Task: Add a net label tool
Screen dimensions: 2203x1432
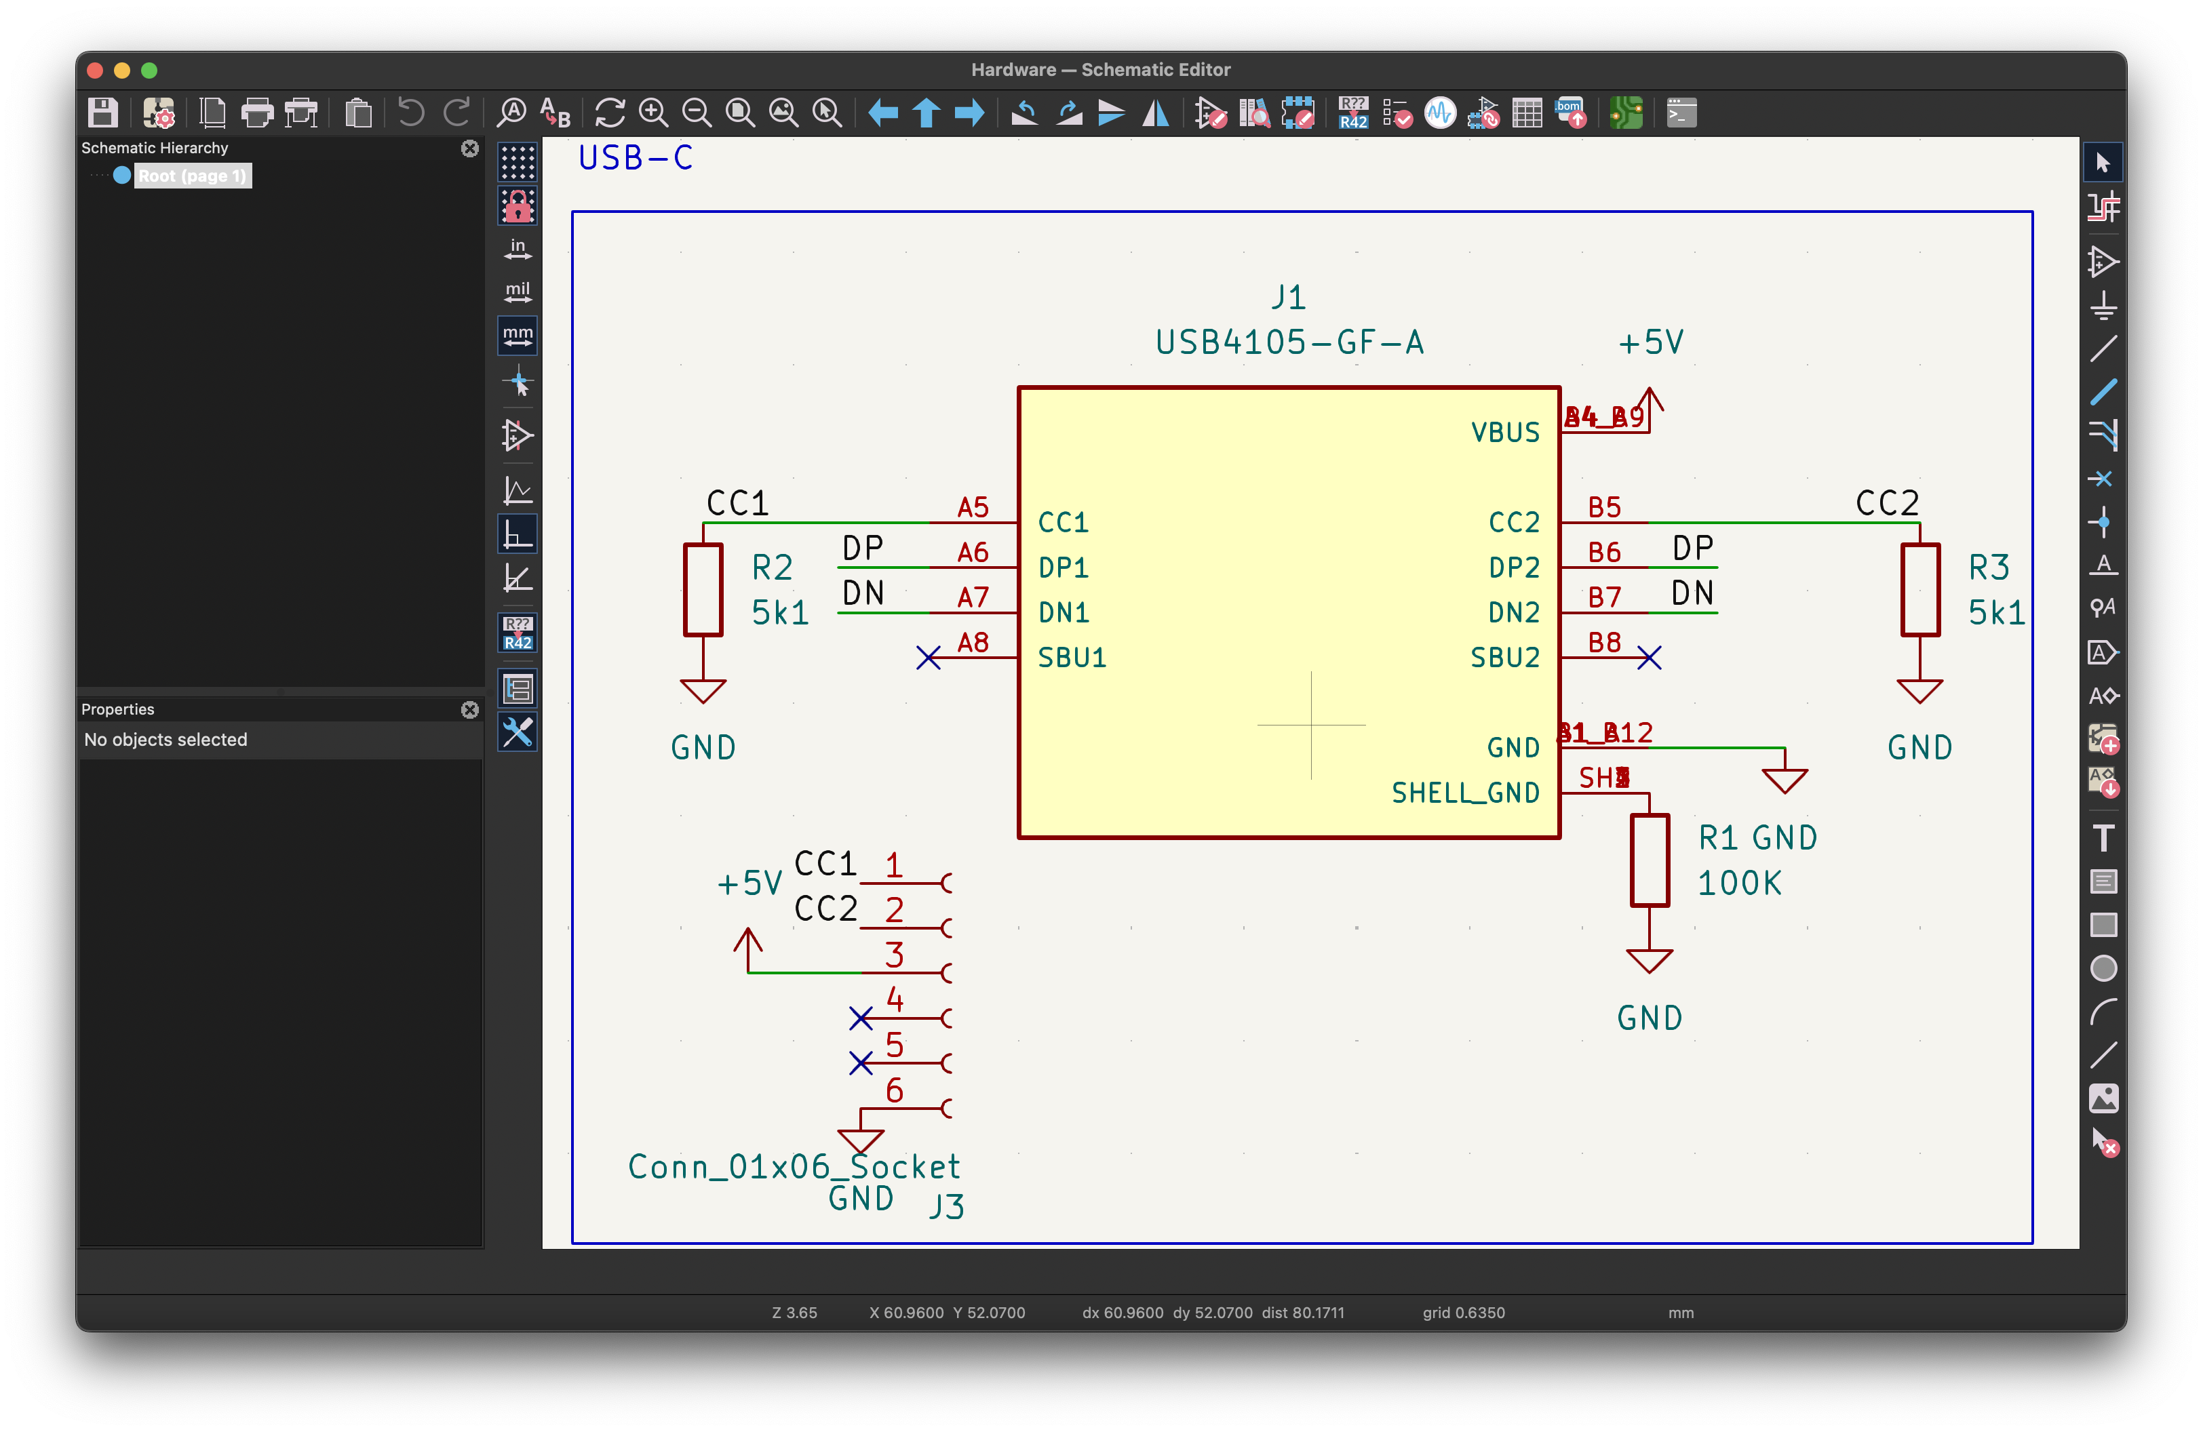Action: 2103,565
